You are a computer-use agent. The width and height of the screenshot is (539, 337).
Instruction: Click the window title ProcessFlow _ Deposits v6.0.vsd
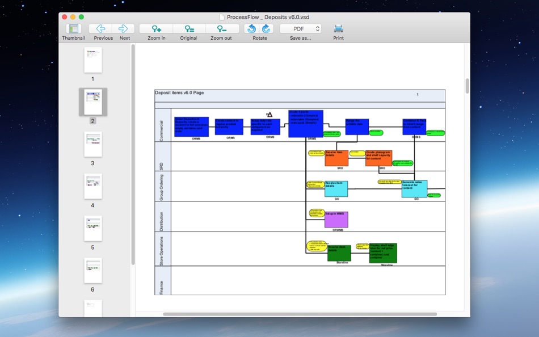coord(268,17)
